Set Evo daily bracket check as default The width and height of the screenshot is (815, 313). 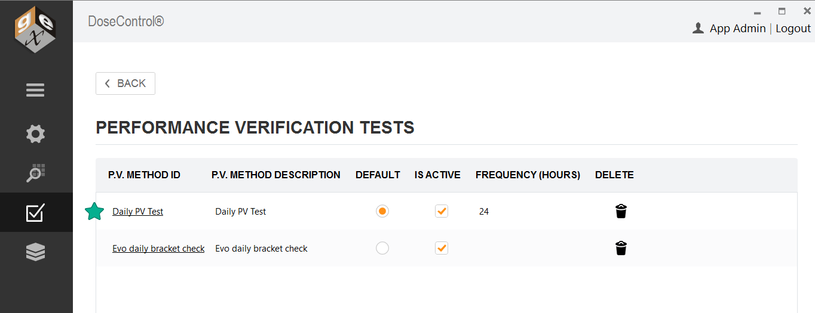pyautogui.click(x=382, y=248)
